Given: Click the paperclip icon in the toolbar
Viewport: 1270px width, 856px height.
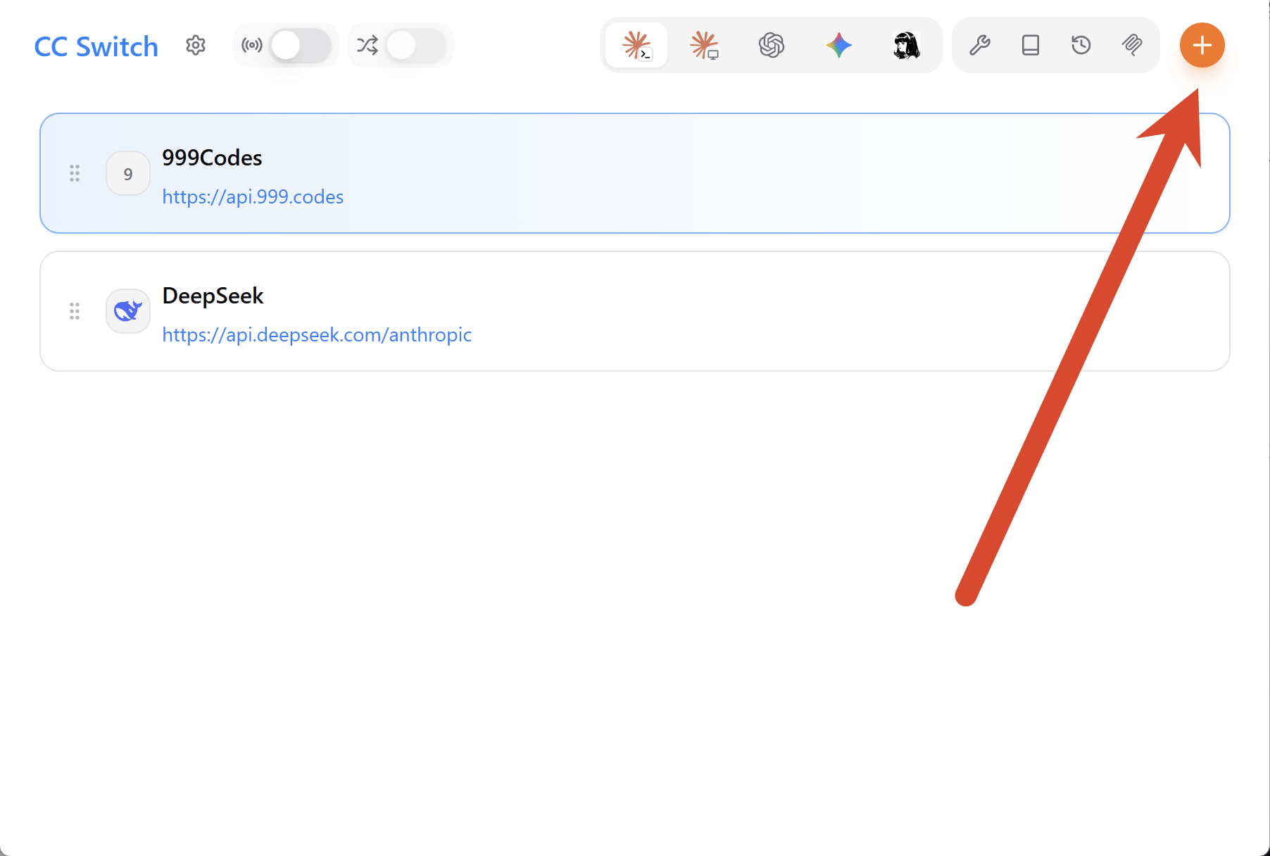Looking at the screenshot, I should point(1132,46).
